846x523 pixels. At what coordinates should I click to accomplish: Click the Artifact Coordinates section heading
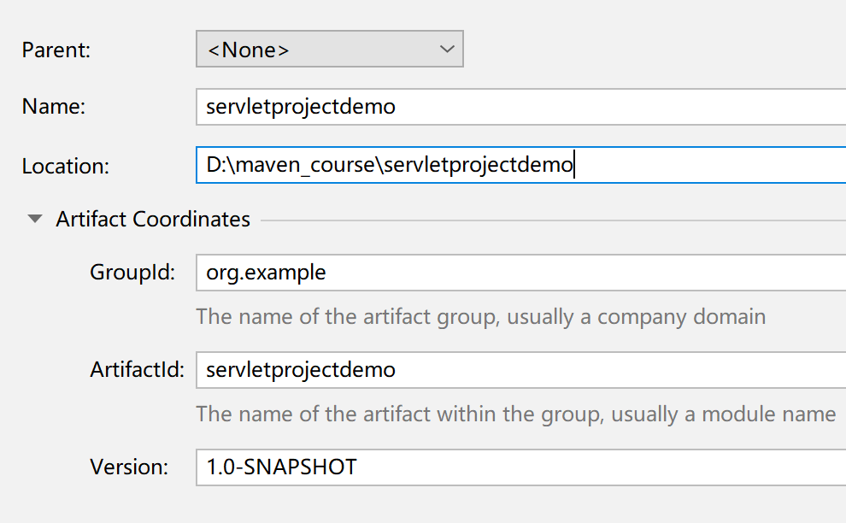153,220
